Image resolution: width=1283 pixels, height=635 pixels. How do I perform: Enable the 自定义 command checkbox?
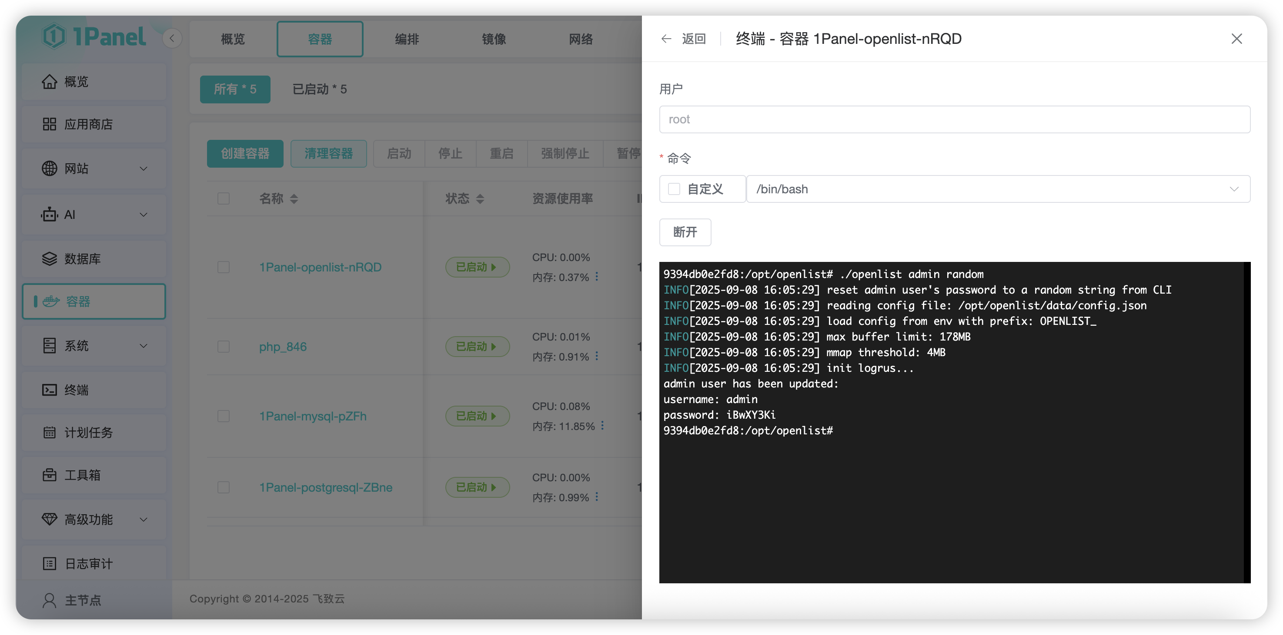[674, 189]
